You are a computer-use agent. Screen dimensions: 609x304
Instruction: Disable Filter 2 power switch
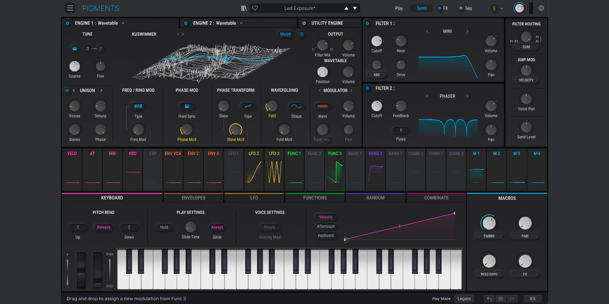367,88
